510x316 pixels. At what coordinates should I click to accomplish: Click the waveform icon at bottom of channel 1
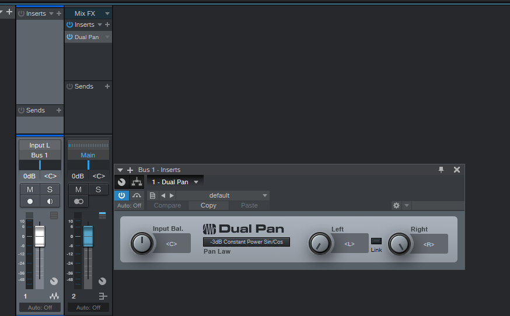click(x=54, y=296)
